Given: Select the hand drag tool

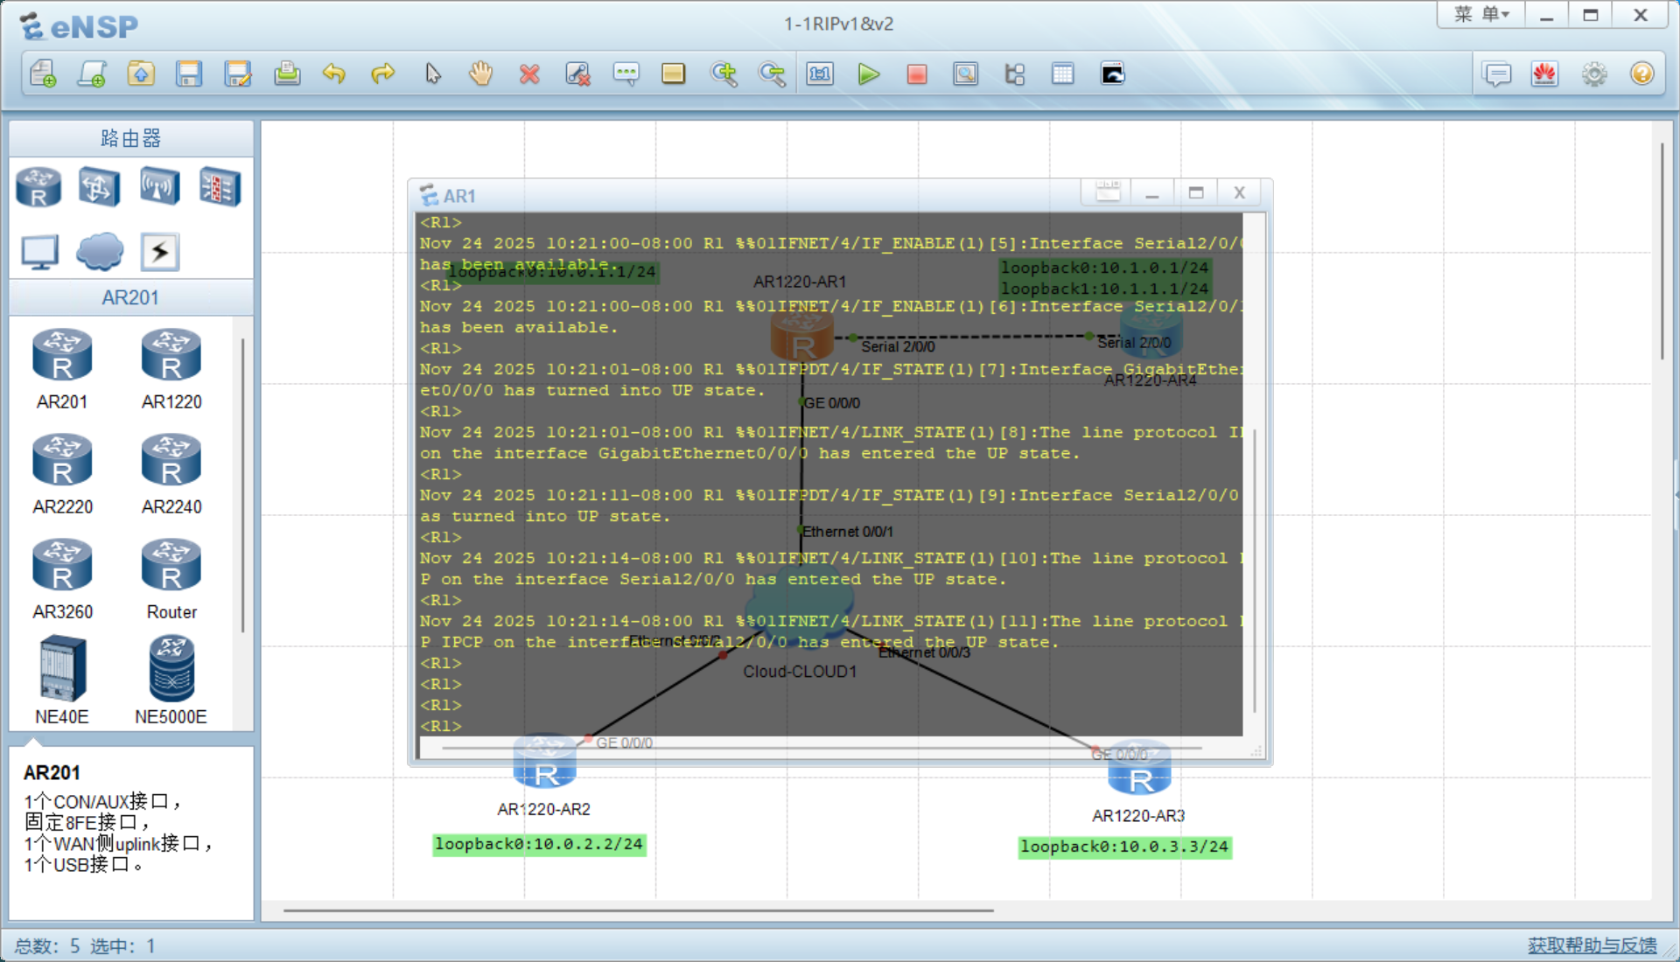Looking at the screenshot, I should [480, 74].
